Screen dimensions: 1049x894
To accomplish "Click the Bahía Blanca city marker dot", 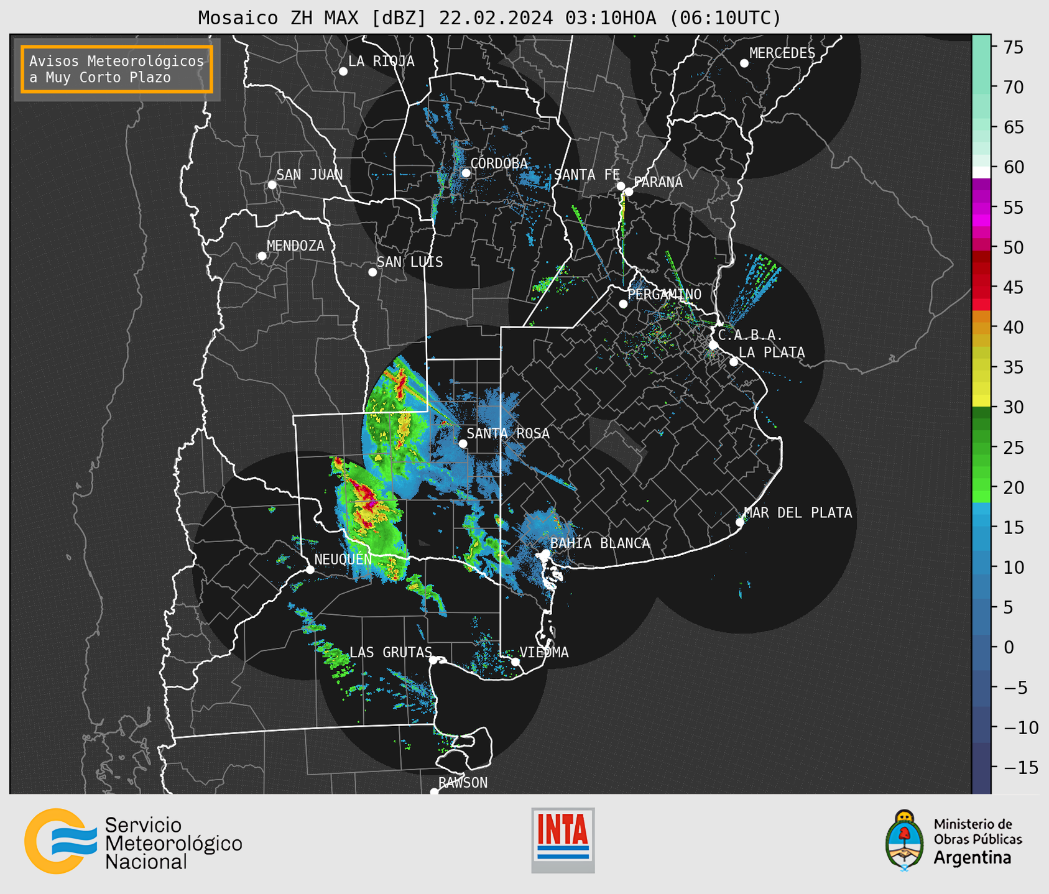I will 545,553.
